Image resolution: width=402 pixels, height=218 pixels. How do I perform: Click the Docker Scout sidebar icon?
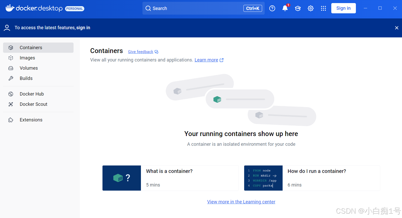(11, 104)
